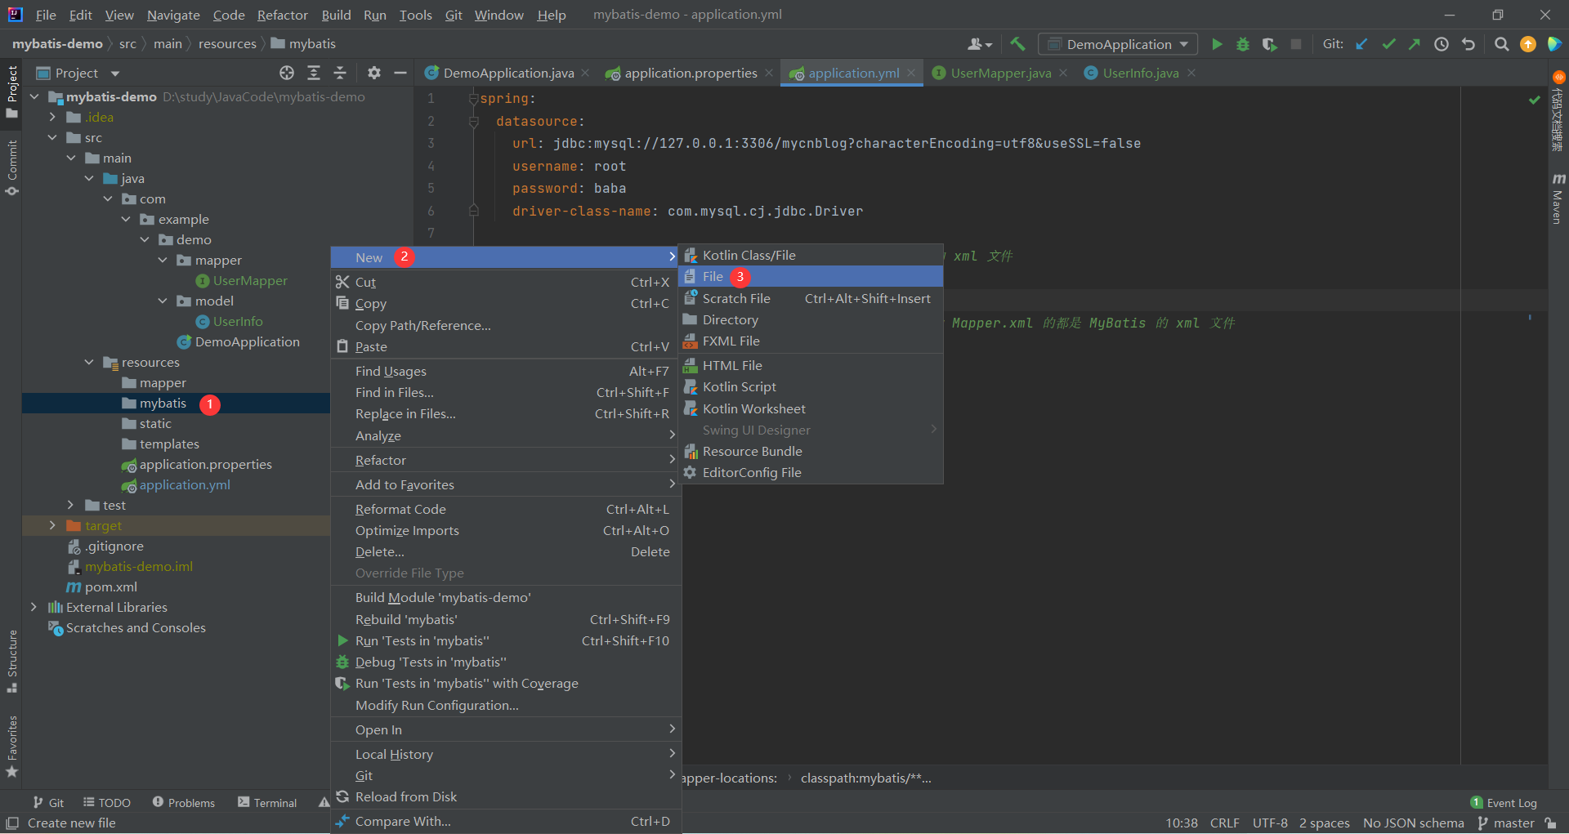Expand External Libraries node
Screen dimensions: 1569x834
click(x=34, y=607)
